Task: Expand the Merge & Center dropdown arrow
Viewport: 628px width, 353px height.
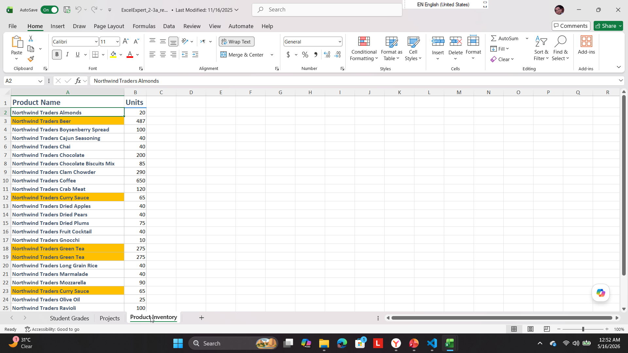Action: (272, 55)
